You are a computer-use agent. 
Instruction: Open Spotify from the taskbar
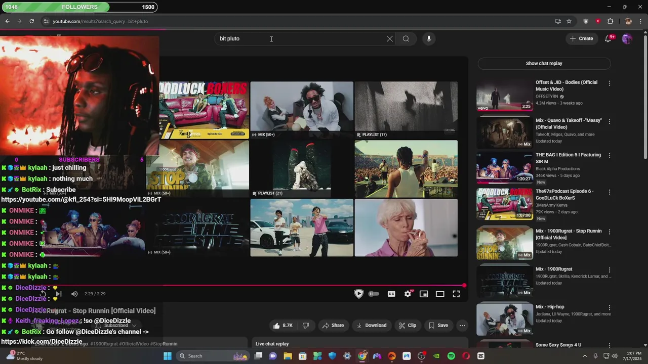point(451,356)
